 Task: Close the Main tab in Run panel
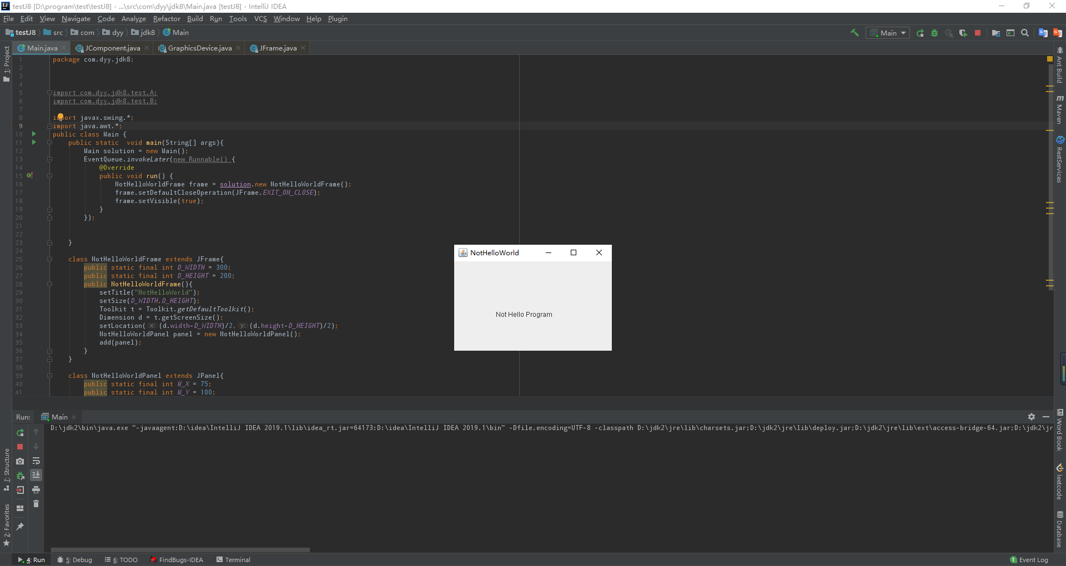click(x=74, y=417)
